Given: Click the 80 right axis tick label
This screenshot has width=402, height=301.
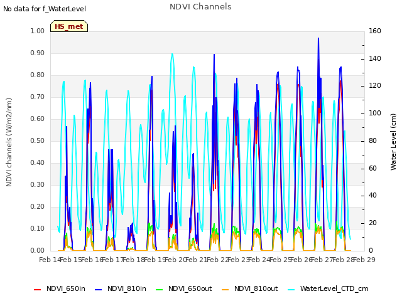Looking at the screenshot, I should coord(372,140).
